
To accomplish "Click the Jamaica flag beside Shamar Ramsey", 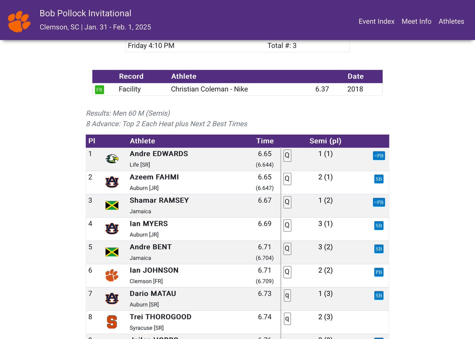I will [x=112, y=205].
